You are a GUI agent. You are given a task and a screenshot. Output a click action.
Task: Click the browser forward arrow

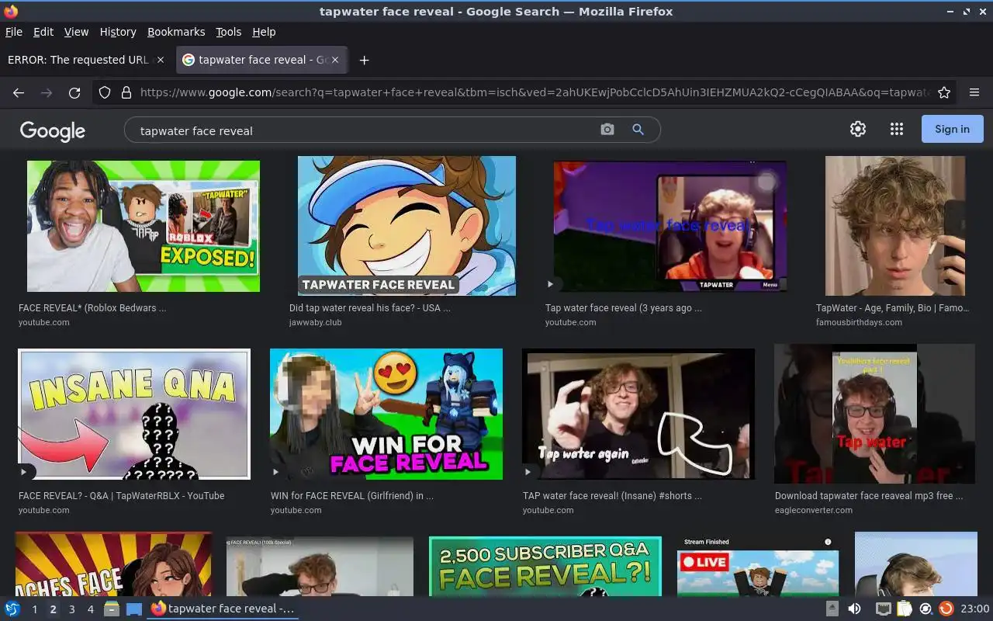[47, 92]
